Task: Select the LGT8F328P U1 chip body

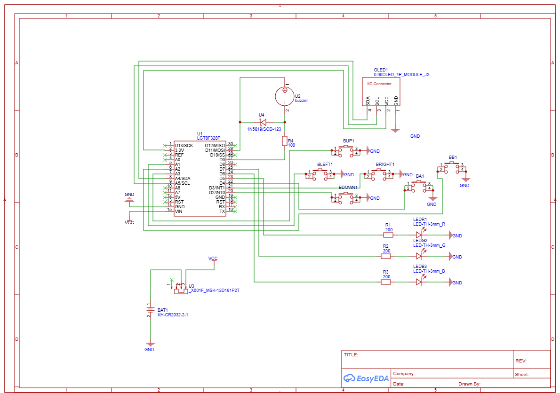Action: (201, 178)
